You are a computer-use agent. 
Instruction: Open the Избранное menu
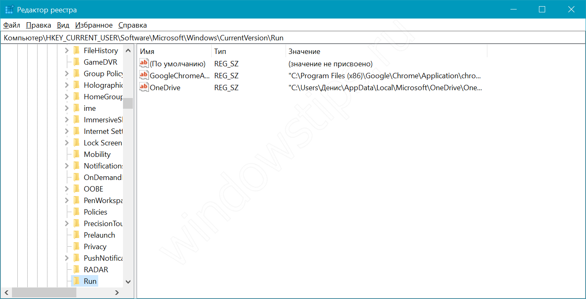coord(94,25)
